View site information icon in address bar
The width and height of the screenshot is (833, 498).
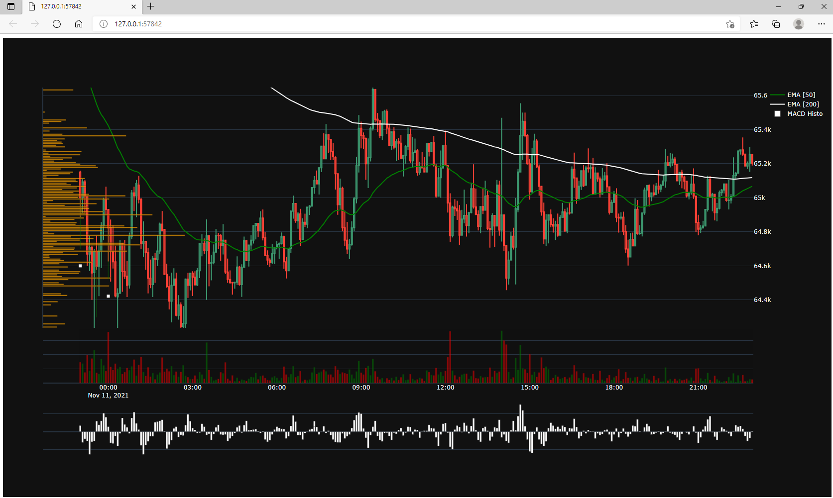[104, 24]
